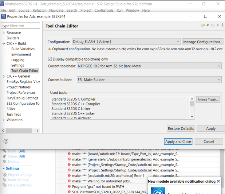Click the Build settings icon
Screen dimensions: 225x194
point(4,180)
